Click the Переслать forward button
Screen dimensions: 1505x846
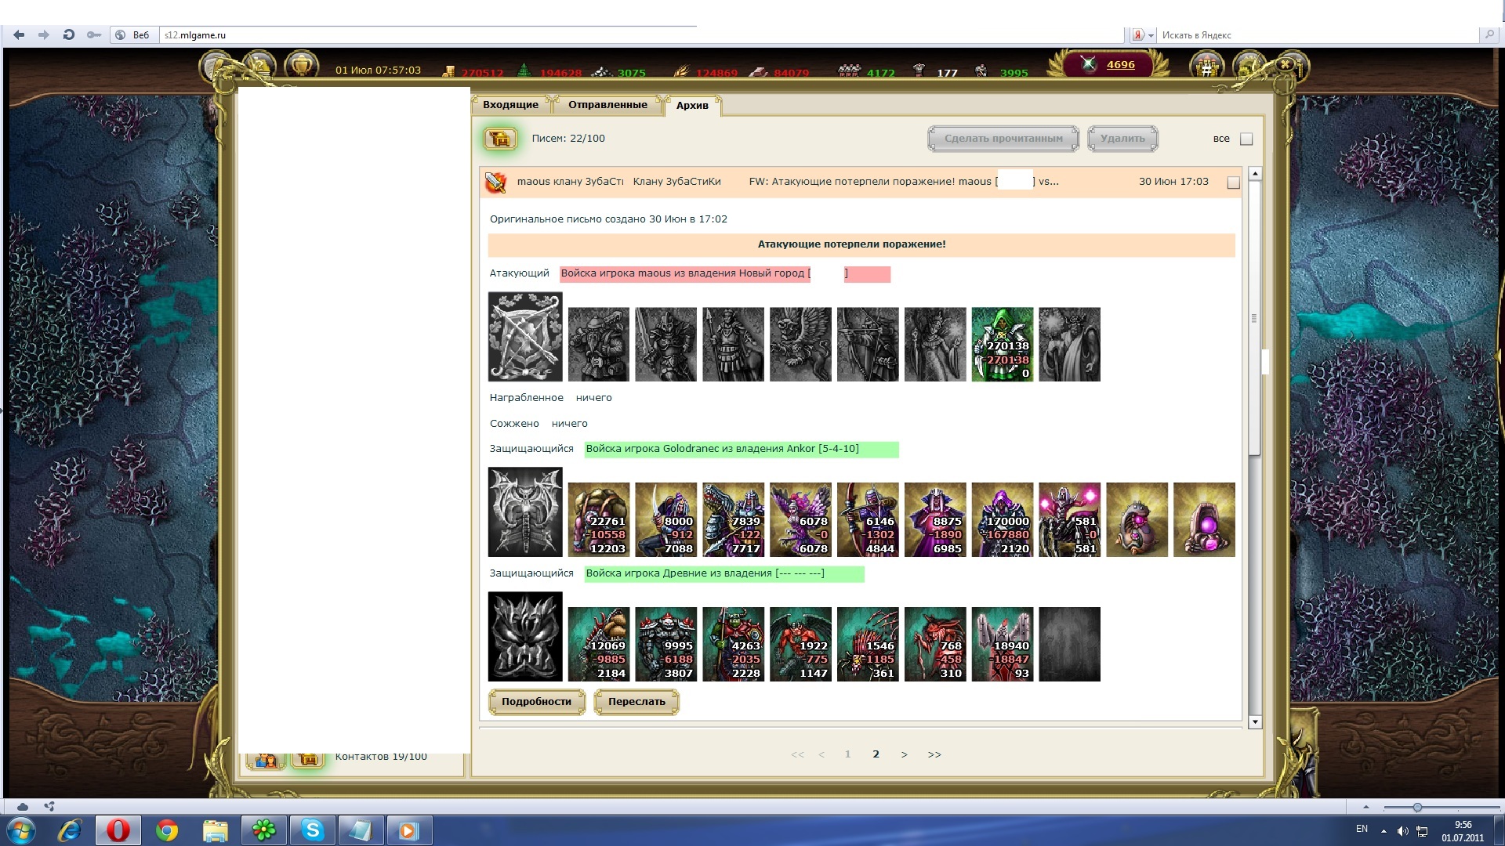(x=636, y=702)
